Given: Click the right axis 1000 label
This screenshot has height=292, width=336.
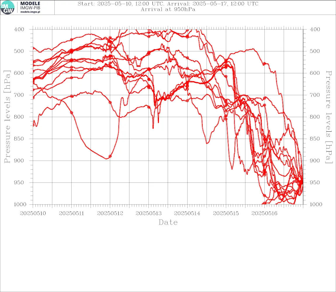Looking at the screenshot, I should (x=316, y=204).
